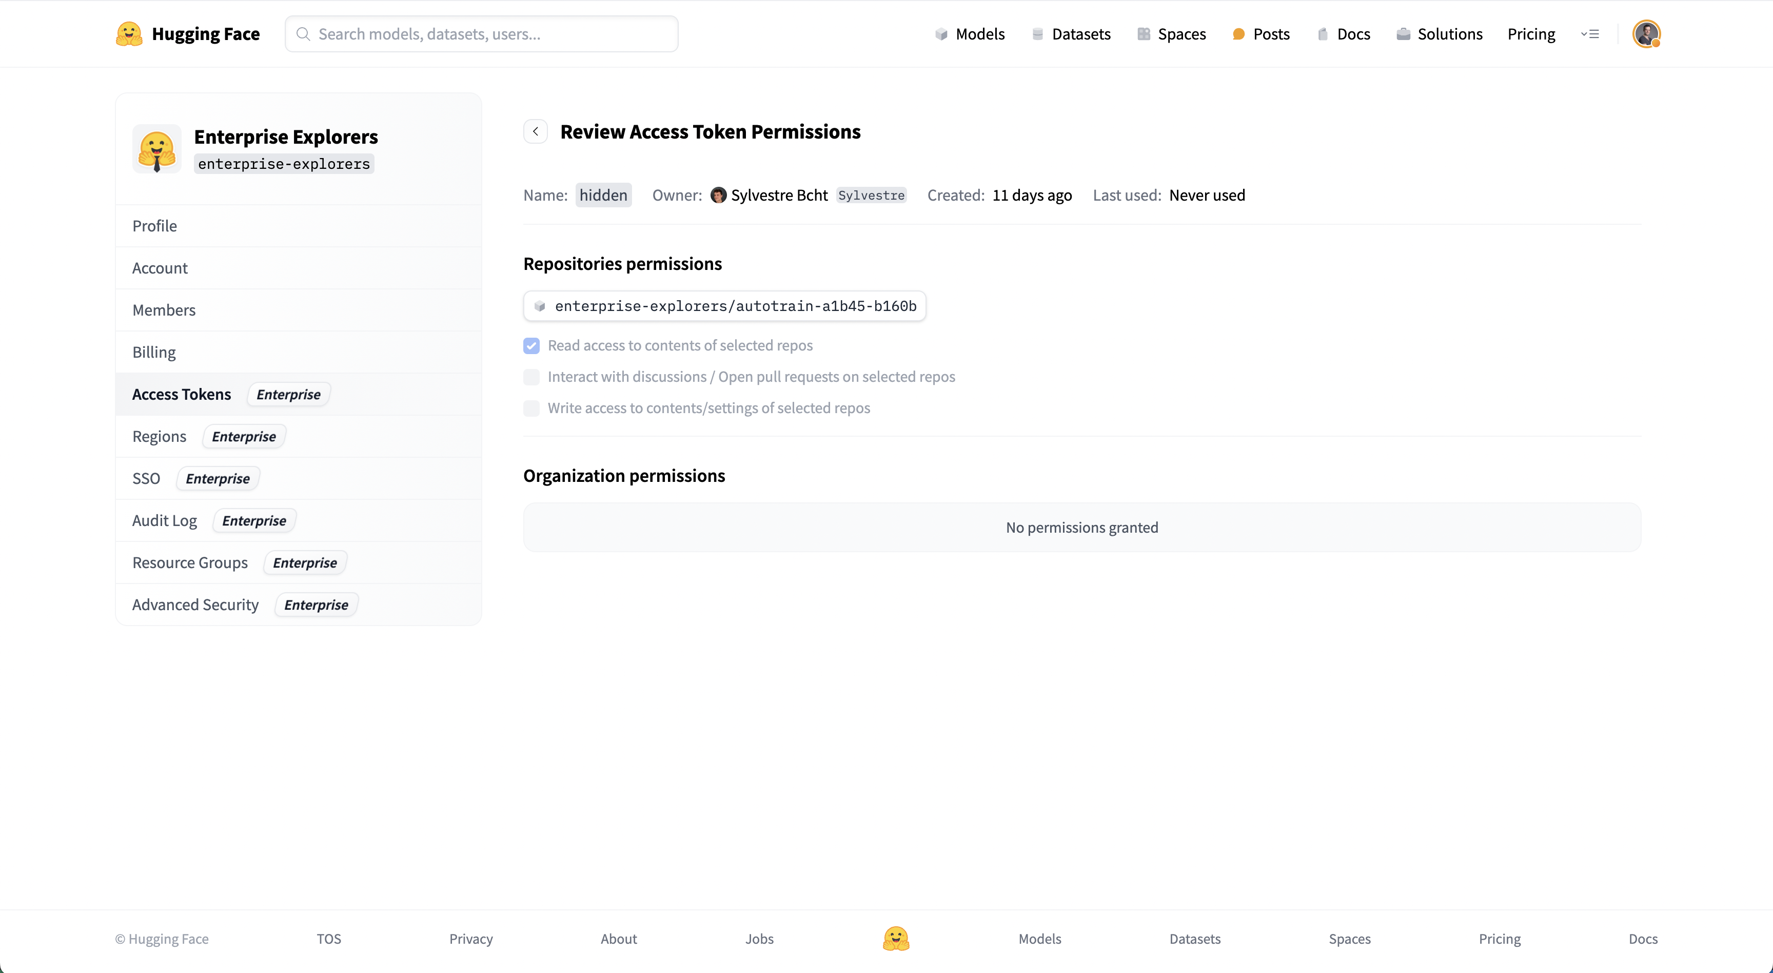Enable Write access to contents/settings checkbox
This screenshot has height=973, width=1773.
pyautogui.click(x=531, y=408)
